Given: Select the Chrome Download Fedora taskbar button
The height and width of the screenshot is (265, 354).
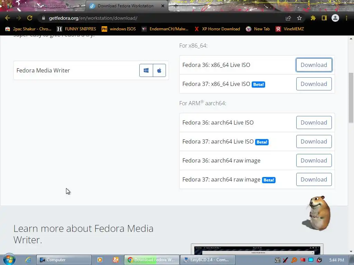Looking at the screenshot, I should (152, 260).
